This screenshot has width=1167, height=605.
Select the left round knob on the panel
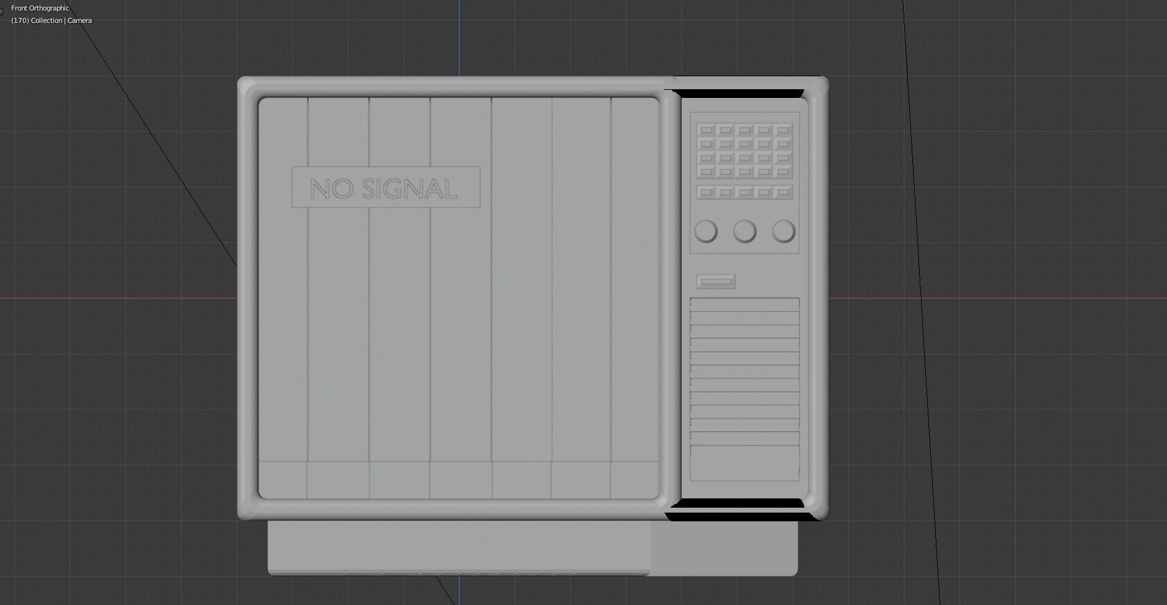(x=707, y=231)
